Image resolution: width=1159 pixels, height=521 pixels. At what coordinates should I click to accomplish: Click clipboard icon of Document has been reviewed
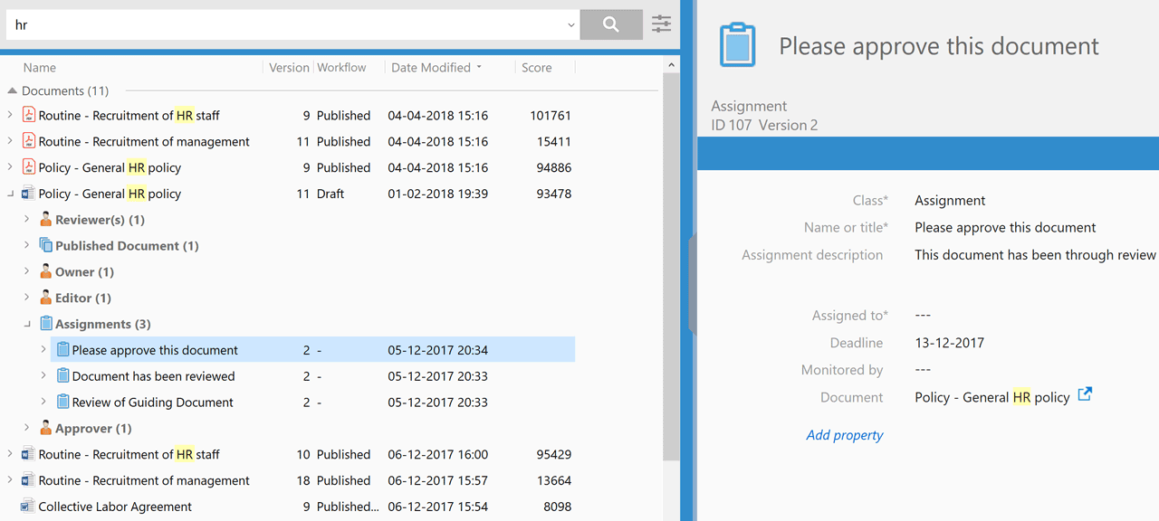pos(62,375)
